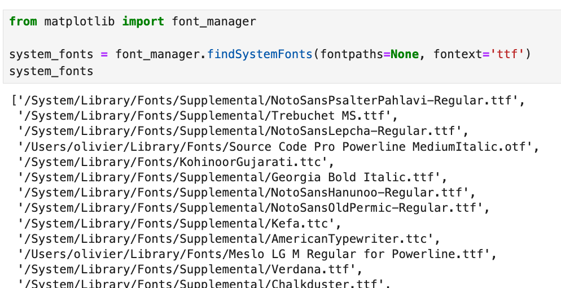Click the KohinoorGujarati.ttc output line
Image resolution: width=561 pixels, height=288 pixels.
(x=177, y=162)
